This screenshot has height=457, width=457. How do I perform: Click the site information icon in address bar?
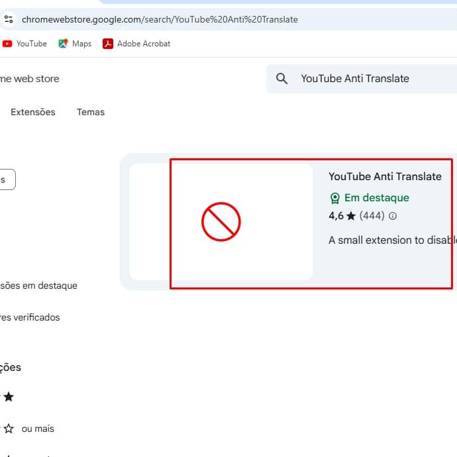(x=9, y=19)
